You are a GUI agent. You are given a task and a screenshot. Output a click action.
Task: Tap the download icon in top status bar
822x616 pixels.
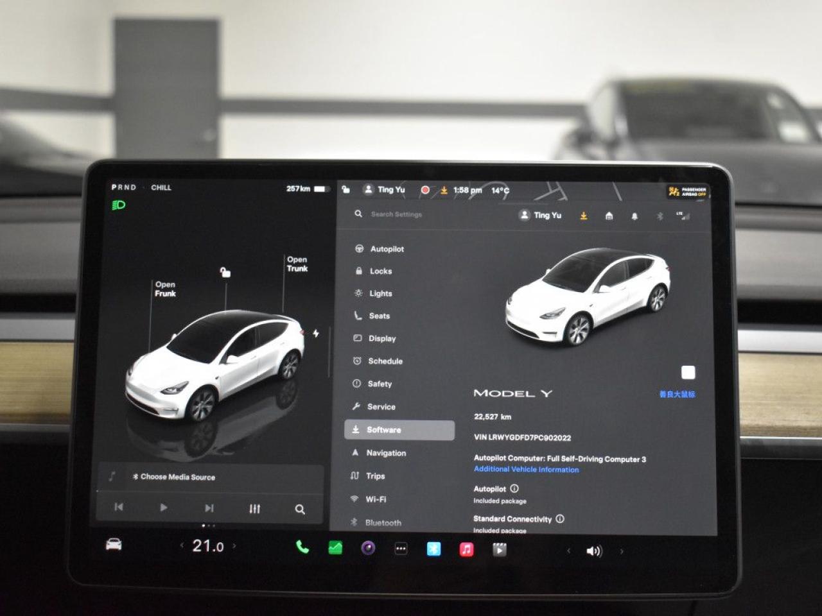click(444, 190)
